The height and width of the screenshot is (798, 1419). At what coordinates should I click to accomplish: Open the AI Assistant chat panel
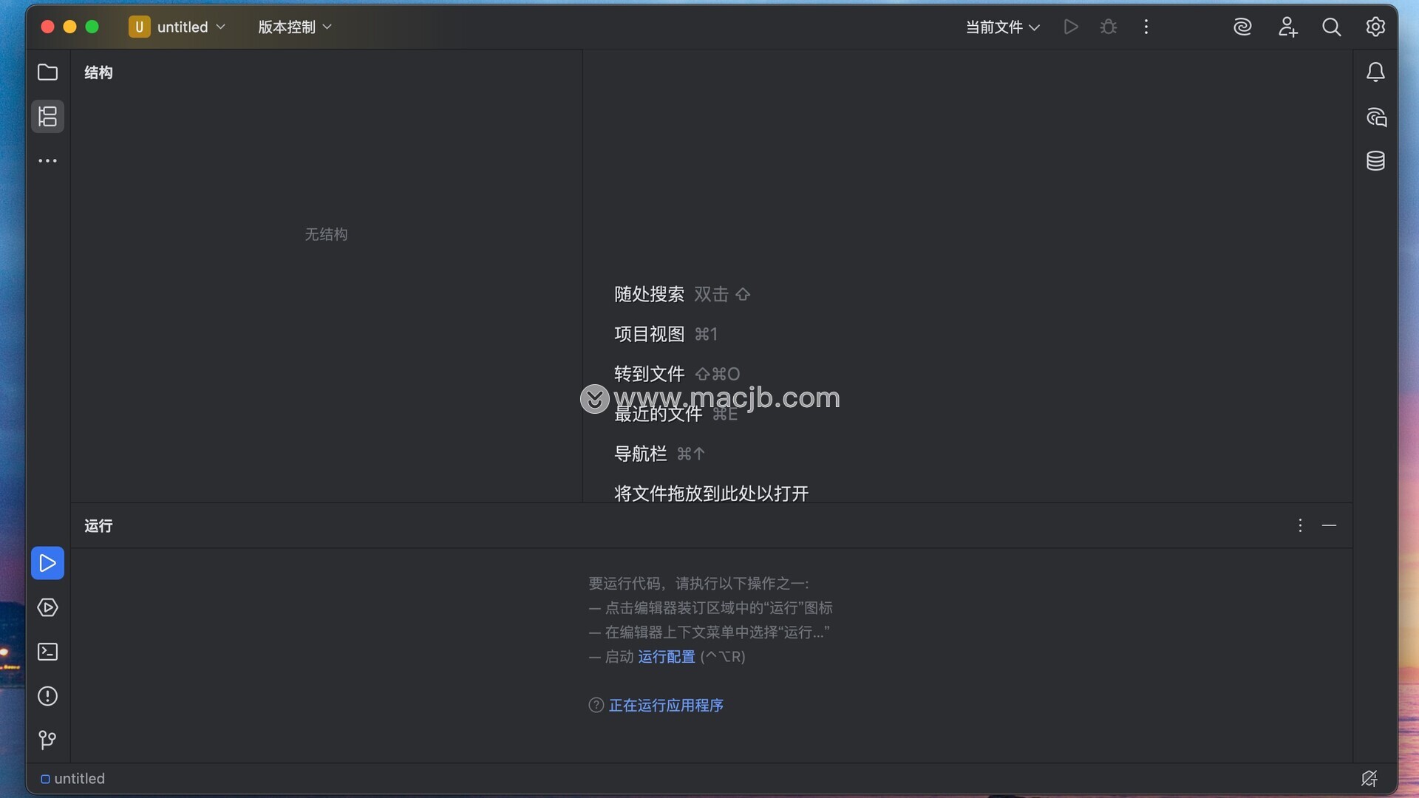1375,117
